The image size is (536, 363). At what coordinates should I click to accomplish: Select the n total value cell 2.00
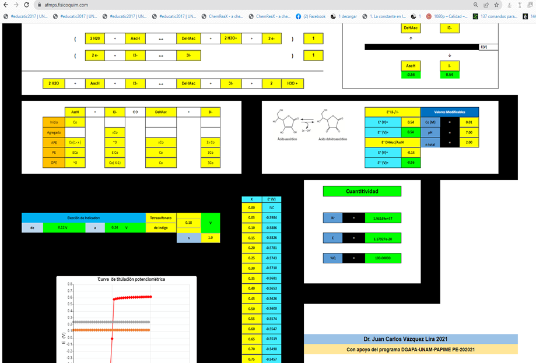(x=470, y=143)
